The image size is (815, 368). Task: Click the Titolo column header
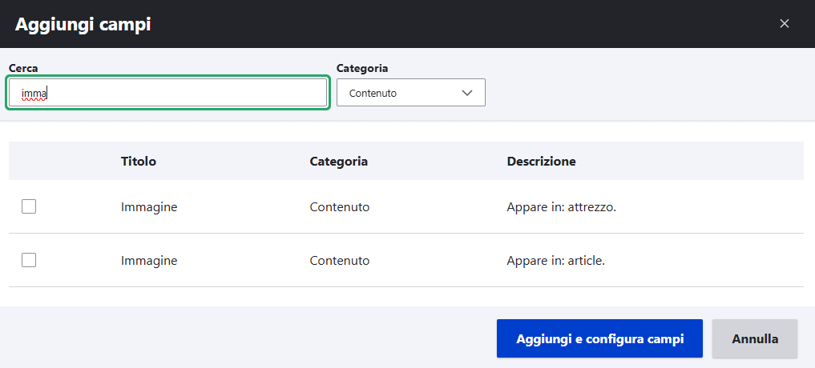[x=139, y=162]
